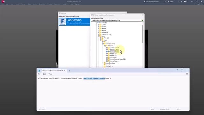Viewport: 204px width, 115px height.
Task: Click the search magnifier icon in AutoCAD title bar
Action: (x=166, y=2)
